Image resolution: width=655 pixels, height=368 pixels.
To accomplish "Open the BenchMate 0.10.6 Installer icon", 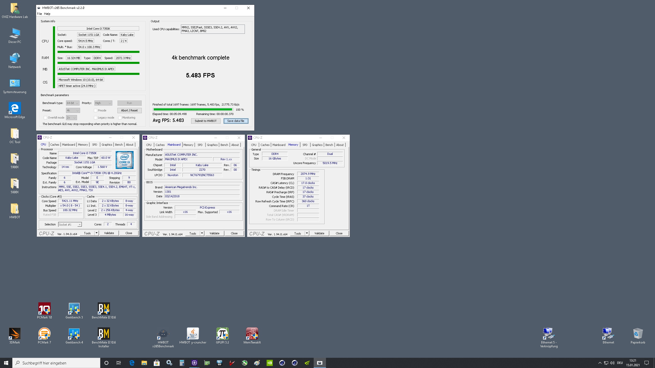I will click(x=104, y=338).
